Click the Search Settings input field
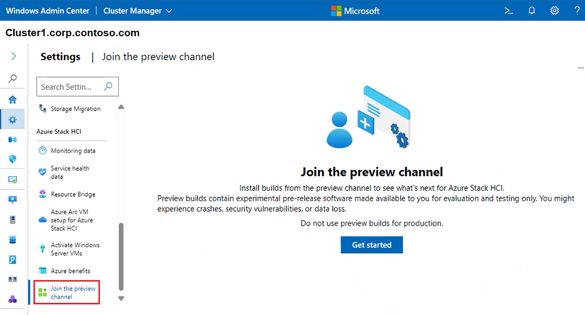 [78, 87]
